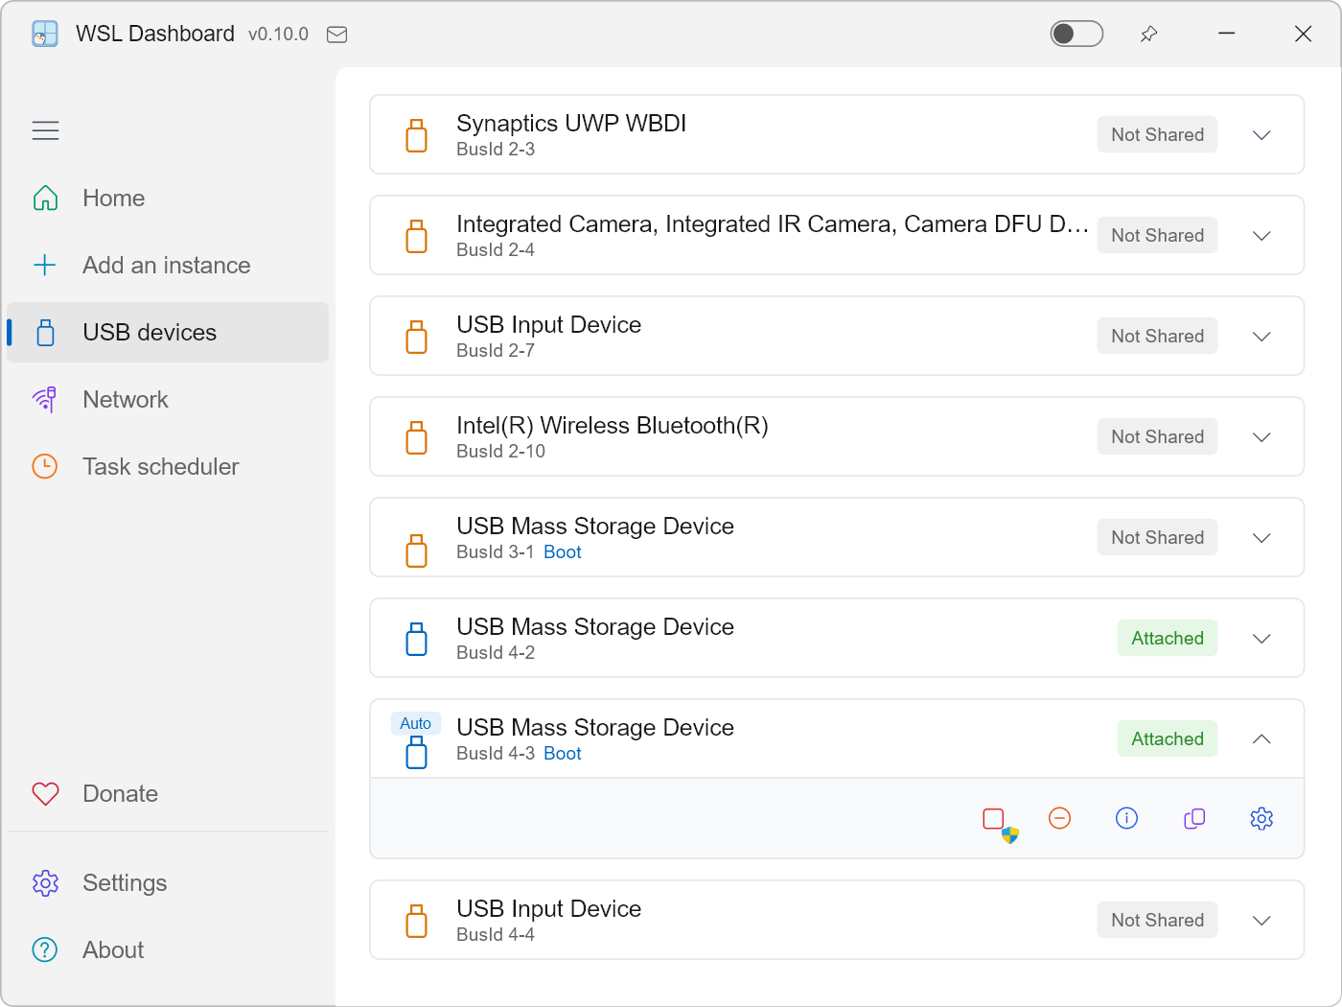Click Not Shared badge for BusId 2-7
The image size is (1342, 1007).
click(1157, 337)
